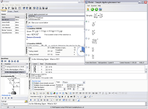
Task: Browse for the multimedia file Fig5.gif
Action: [x=26, y=101]
